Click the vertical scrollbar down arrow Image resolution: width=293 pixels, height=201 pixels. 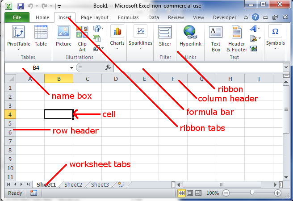(x=286, y=177)
